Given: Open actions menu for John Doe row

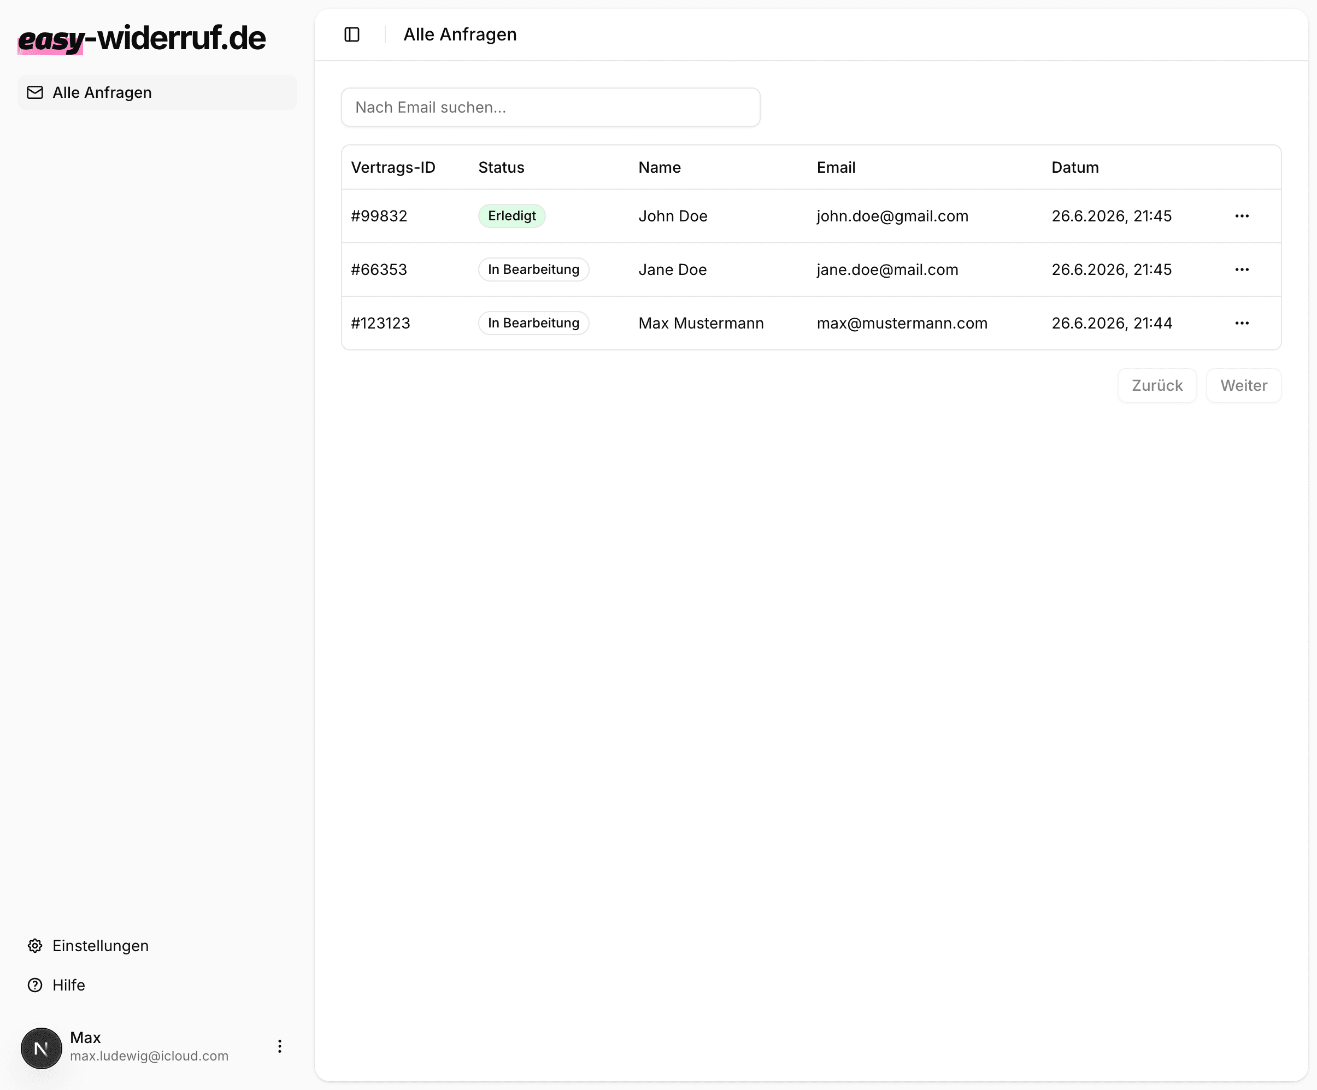Looking at the screenshot, I should tap(1242, 216).
